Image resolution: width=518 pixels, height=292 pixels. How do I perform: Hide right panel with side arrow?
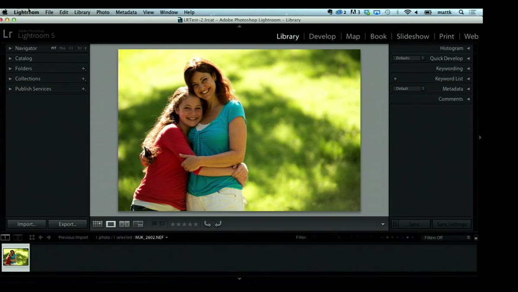pyautogui.click(x=480, y=137)
